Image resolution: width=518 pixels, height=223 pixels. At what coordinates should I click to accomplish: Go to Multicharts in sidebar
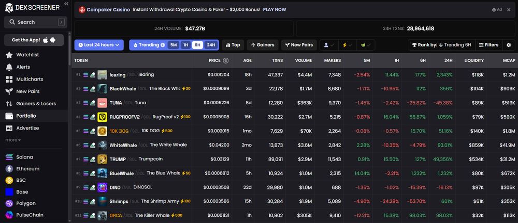(x=30, y=79)
